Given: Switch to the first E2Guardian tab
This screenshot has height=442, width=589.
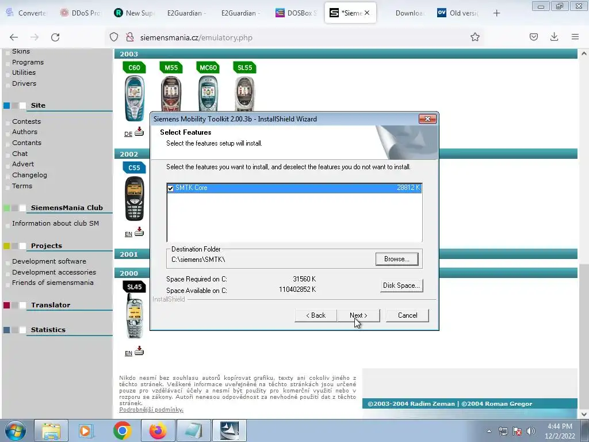Looking at the screenshot, I should pos(187,13).
